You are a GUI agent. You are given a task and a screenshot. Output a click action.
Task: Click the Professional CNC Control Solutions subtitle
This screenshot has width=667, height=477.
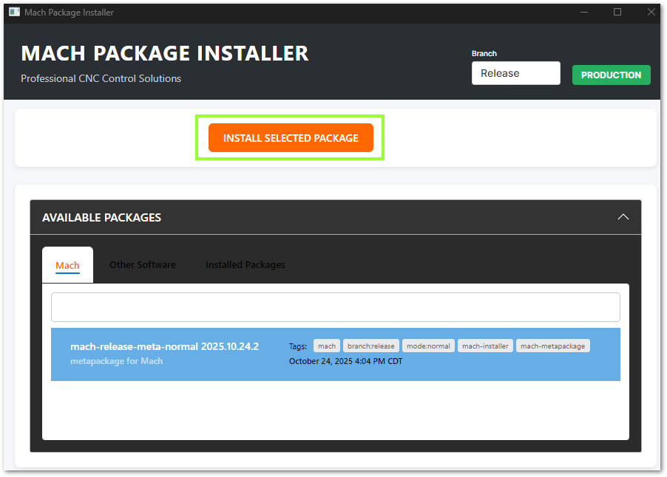click(101, 78)
